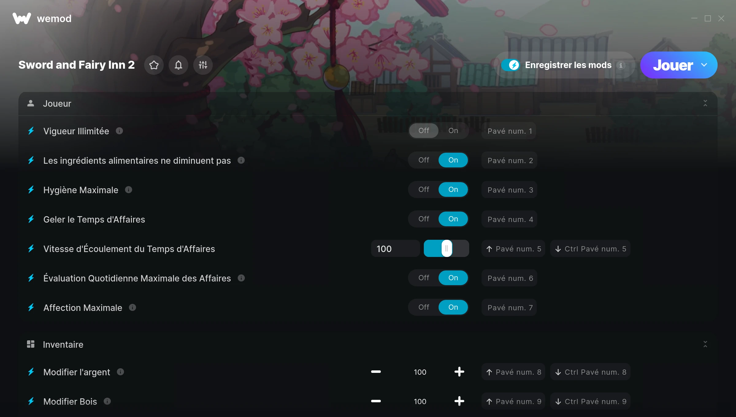Open the mod settings sliders icon
The height and width of the screenshot is (417, 736).
203,65
